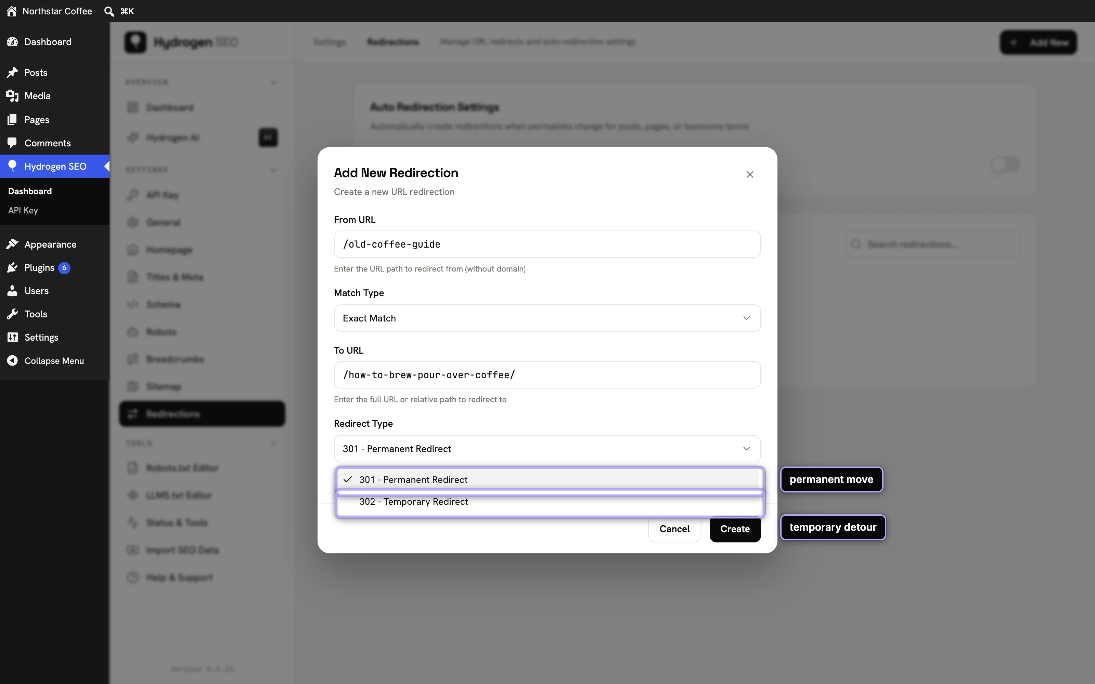Open Schema settings in plugin sidebar

[202, 304]
